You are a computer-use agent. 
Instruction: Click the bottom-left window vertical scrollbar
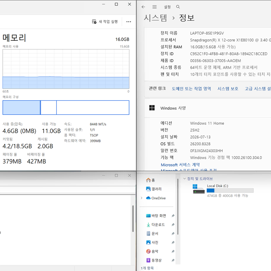(x=133, y=218)
